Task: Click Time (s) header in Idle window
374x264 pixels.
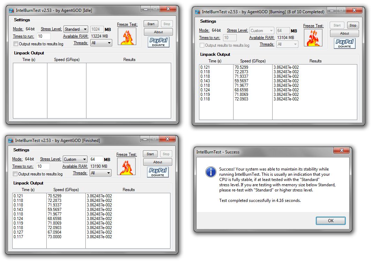Action: pyautogui.click(x=29, y=60)
